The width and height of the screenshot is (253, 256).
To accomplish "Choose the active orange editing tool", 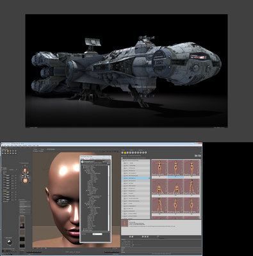I will point(8,151).
